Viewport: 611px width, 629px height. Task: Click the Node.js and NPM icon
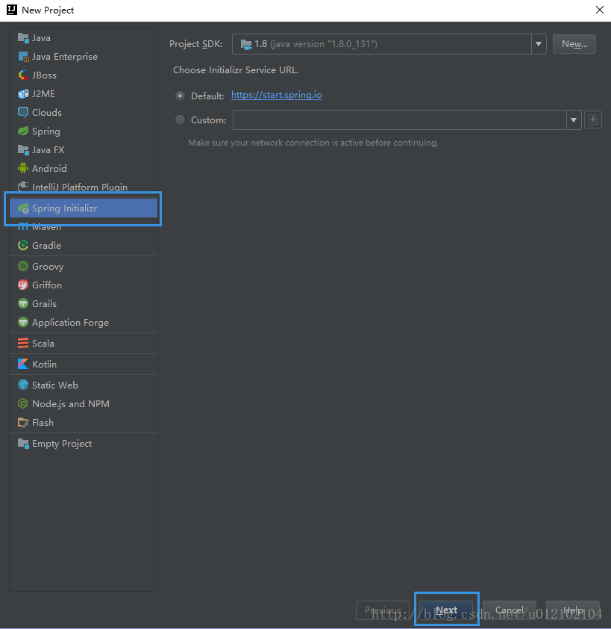23,403
